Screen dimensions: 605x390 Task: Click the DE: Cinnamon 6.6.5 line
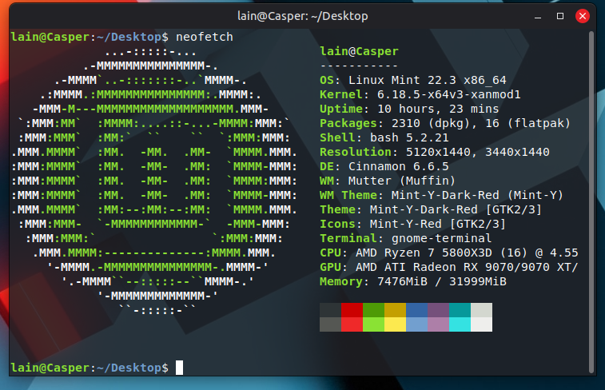pyautogui.click(x=384, y=166)
